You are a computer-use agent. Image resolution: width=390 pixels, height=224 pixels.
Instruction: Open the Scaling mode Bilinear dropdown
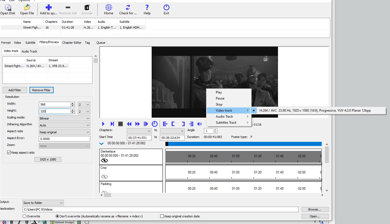click(x=64, y=118)
